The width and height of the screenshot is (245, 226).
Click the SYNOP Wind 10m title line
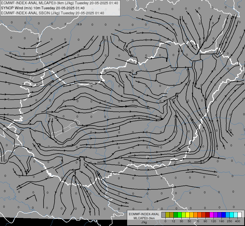tap(43, 8)
